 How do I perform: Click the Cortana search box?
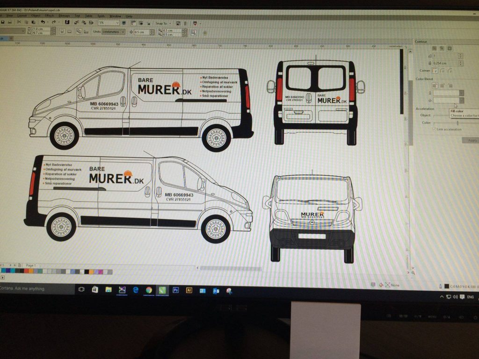37,288
